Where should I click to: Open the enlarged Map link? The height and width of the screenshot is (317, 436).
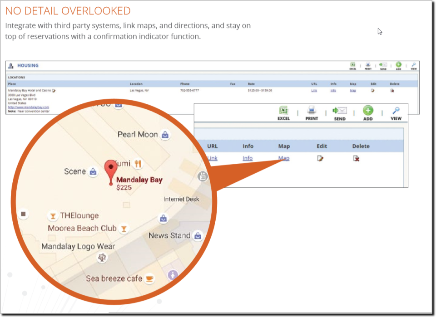284,158
